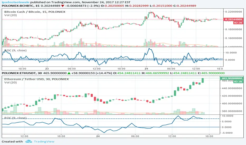The image size is (246, 145).
Task: Open the TradingView link in the footer
Action: point(44,142)
